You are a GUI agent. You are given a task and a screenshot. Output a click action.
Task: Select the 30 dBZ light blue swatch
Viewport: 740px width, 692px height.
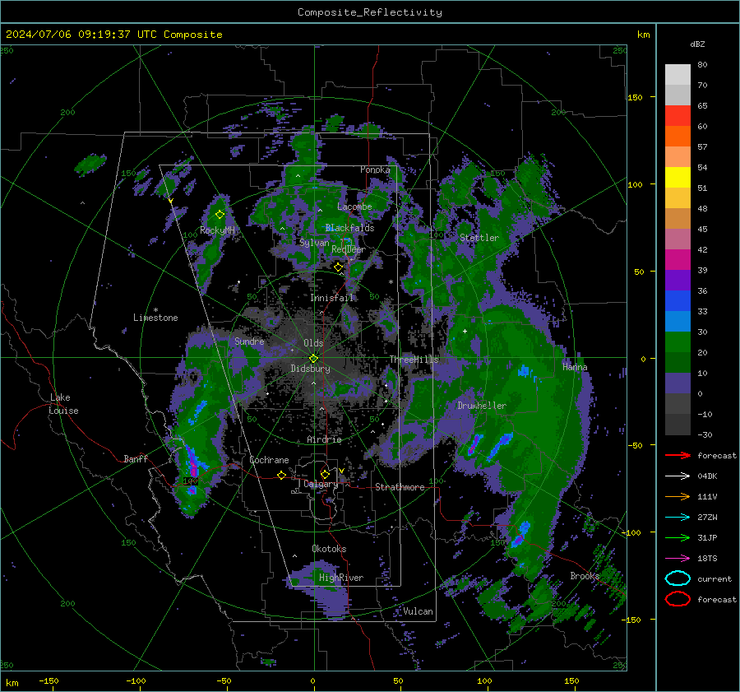click(x=678, y=321)
